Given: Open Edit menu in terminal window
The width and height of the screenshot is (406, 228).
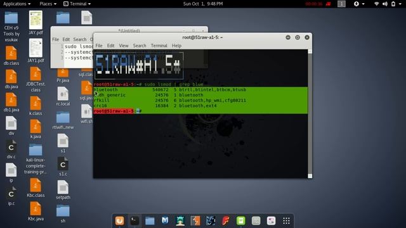Looking at the screenshot, I should point(110,46).
